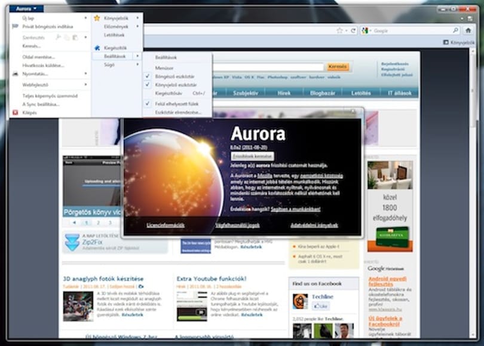Click the Google search engine icon

click(x=365, y=30)
